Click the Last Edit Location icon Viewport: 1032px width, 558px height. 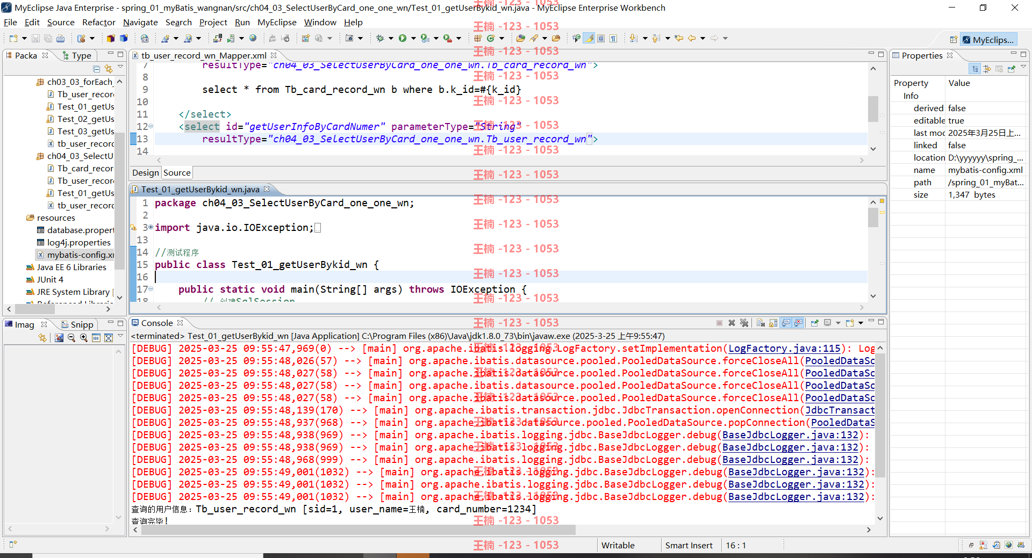679,39
